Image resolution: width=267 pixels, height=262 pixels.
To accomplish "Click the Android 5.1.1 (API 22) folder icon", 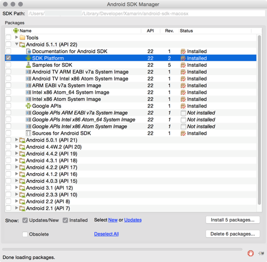I will (x=22, y=45).
